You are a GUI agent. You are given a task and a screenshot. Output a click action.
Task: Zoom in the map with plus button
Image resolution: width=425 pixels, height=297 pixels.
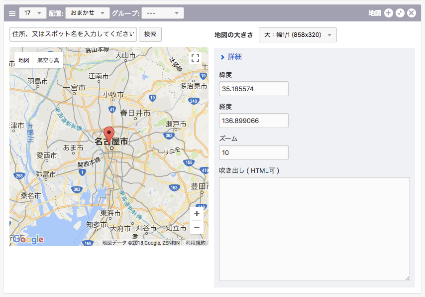(x=197, y=214)
